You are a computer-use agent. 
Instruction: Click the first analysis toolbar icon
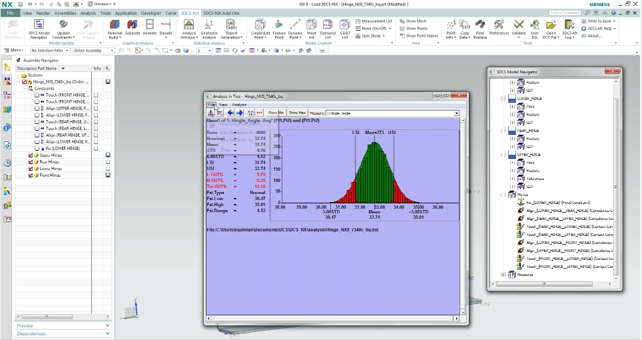click(211, 113)
